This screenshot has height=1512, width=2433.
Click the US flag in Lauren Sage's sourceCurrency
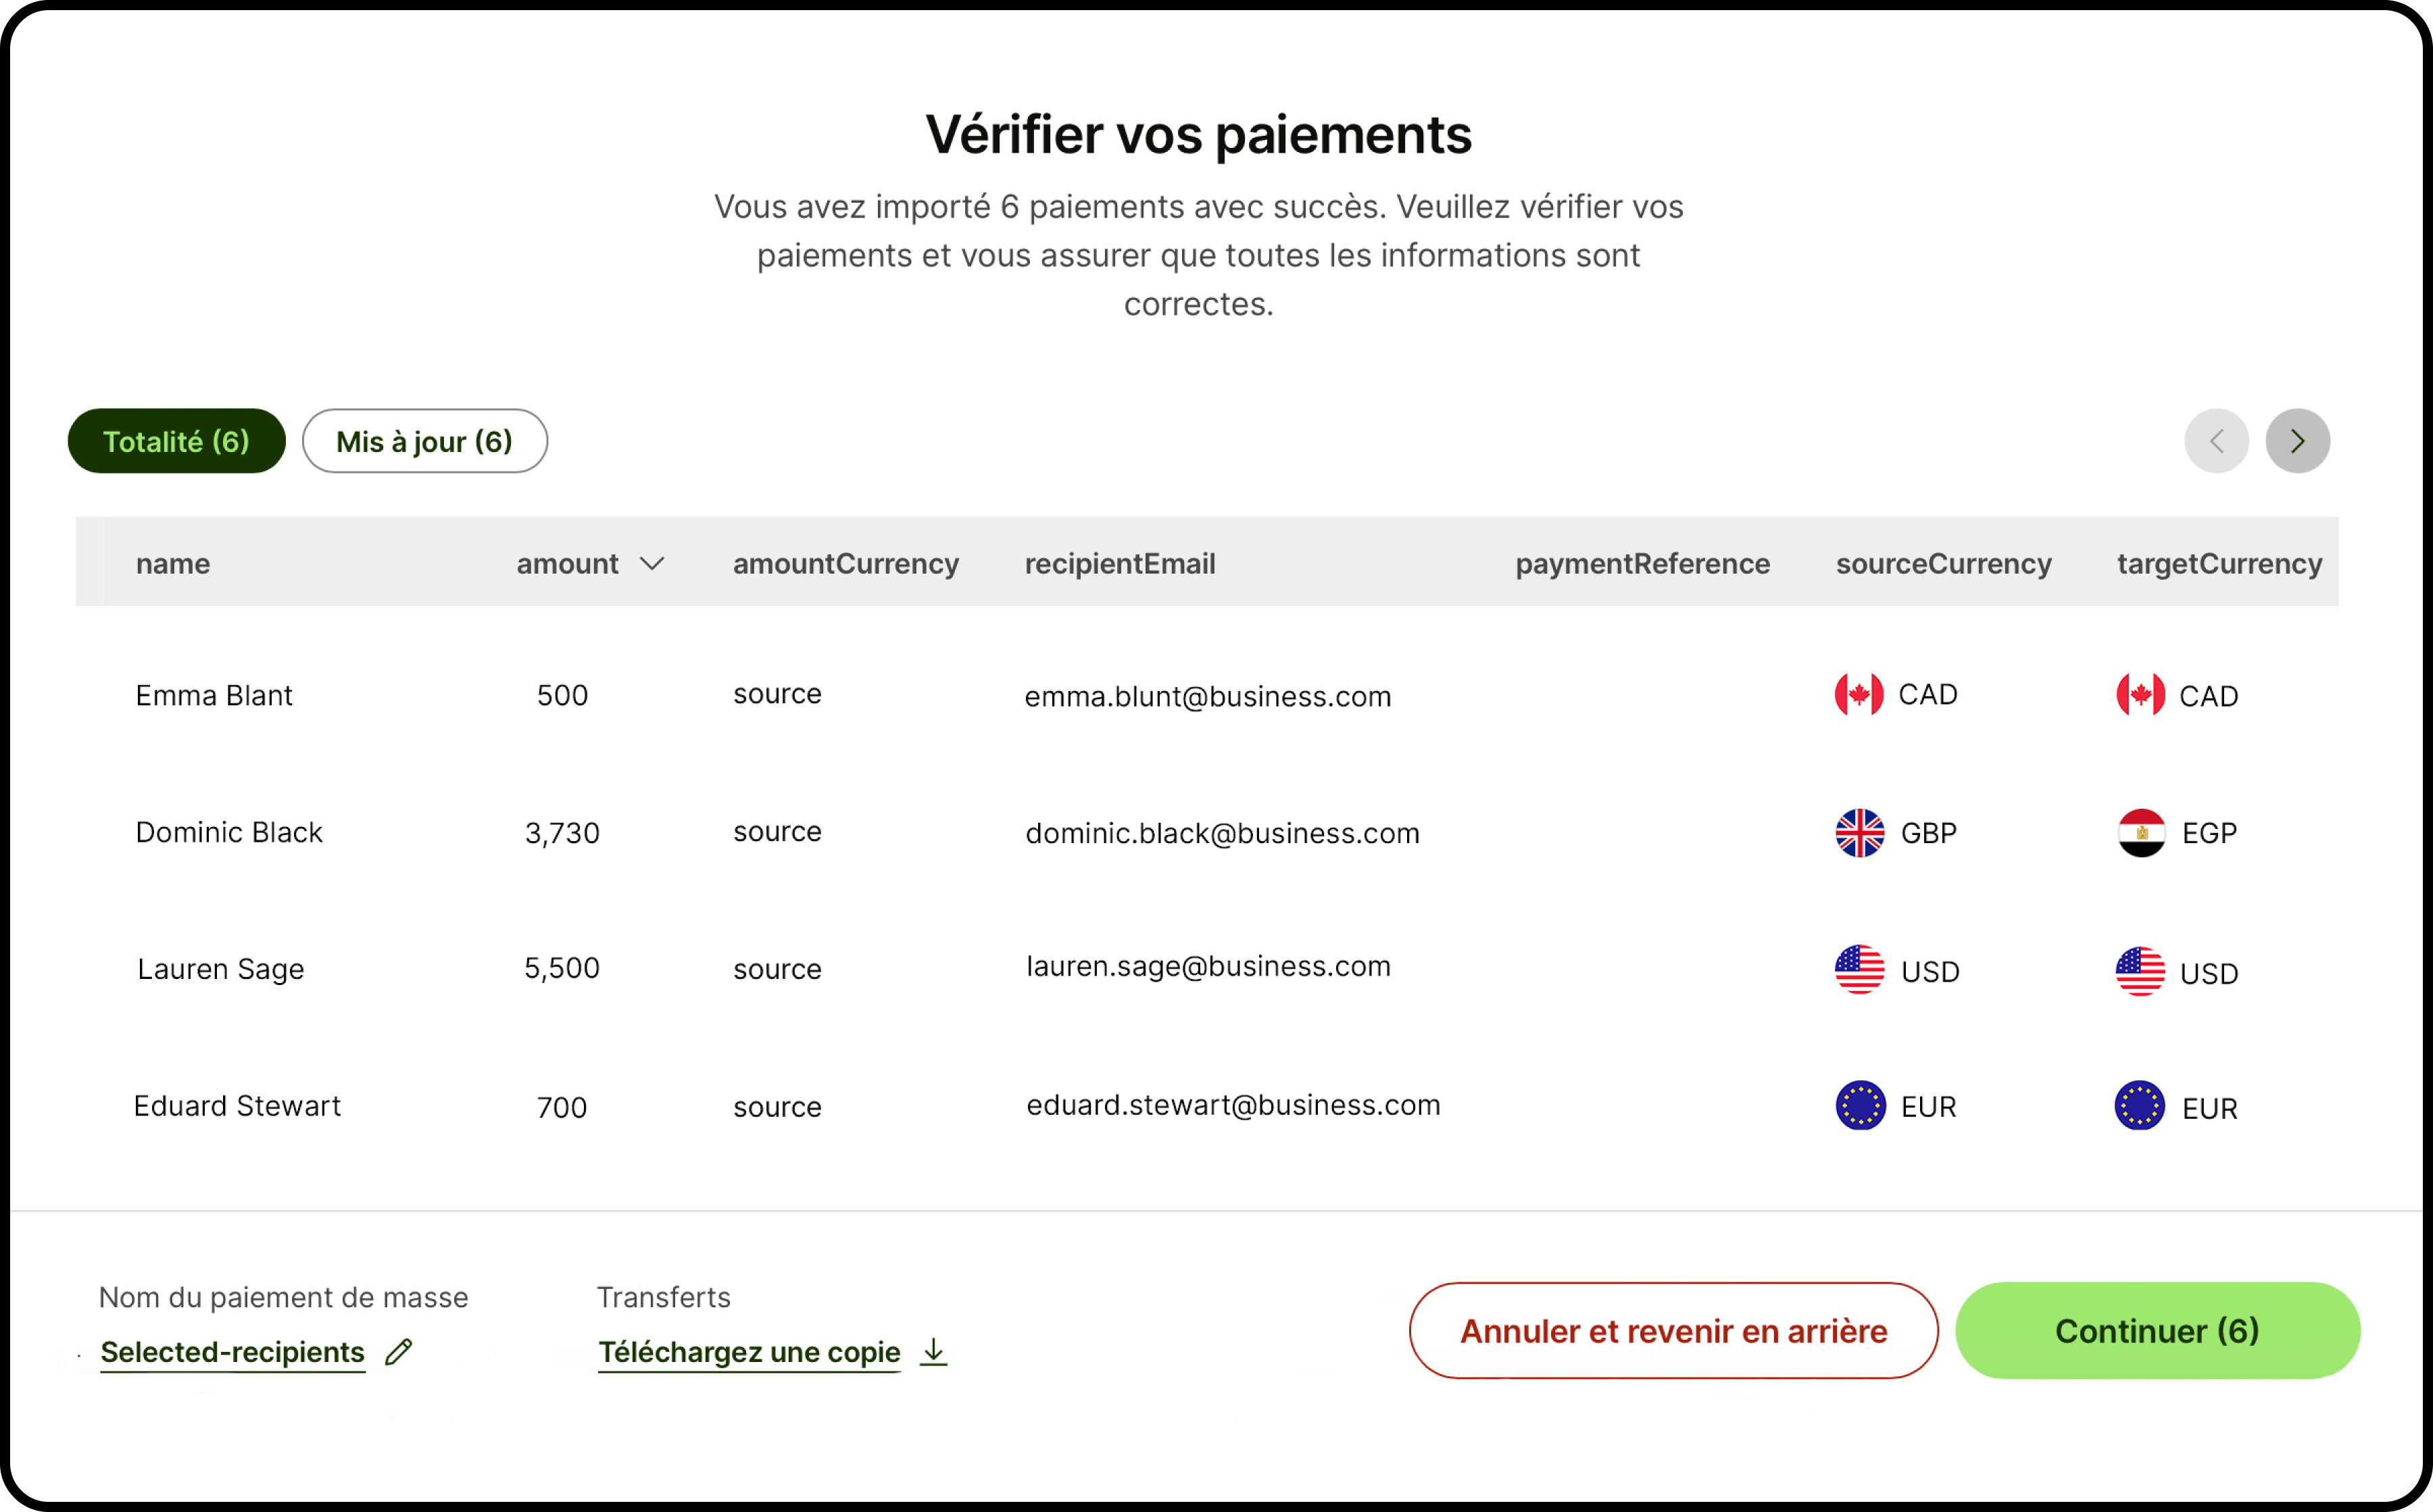(x=1859, y=969)
